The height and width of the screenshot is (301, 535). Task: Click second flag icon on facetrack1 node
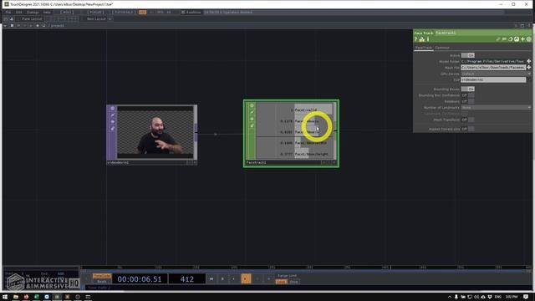[x=252, y=112]
